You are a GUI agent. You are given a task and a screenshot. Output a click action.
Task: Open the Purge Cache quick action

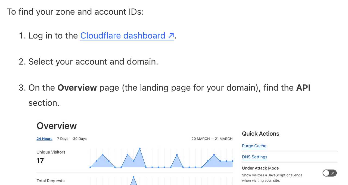click(254, 146)
